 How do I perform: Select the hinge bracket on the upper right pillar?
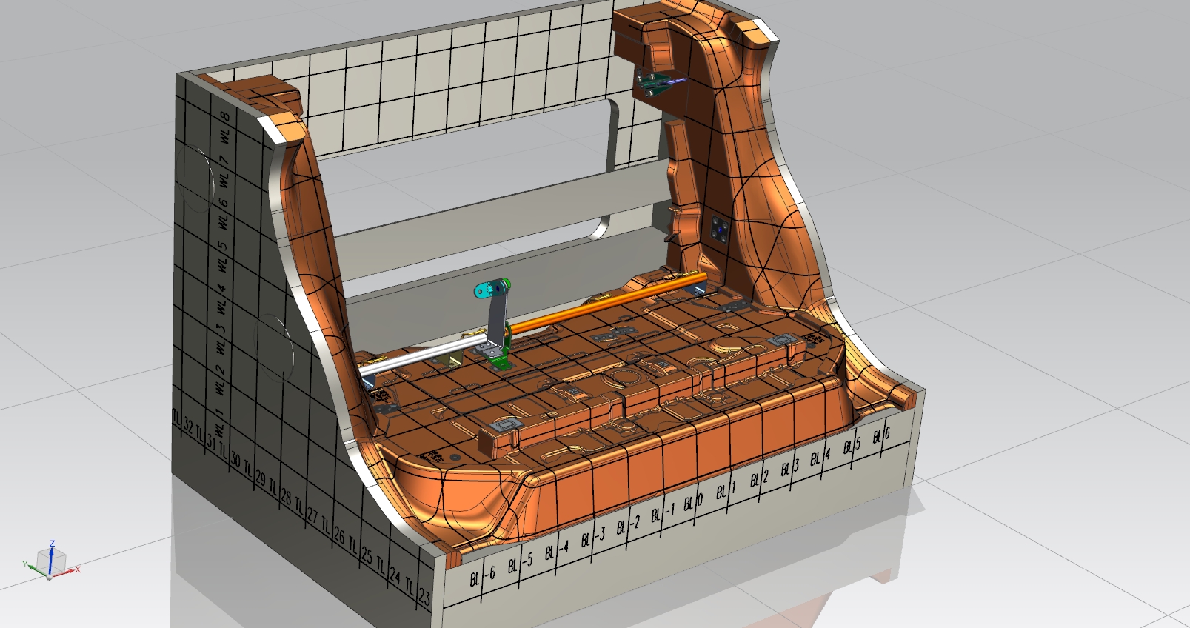click(651, 84)
